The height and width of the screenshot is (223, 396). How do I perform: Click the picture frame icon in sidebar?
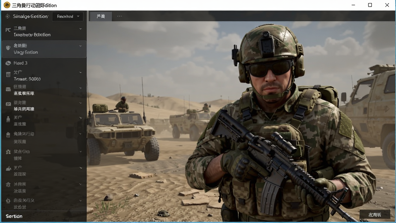pyautogui.click(x=8, y=104)
